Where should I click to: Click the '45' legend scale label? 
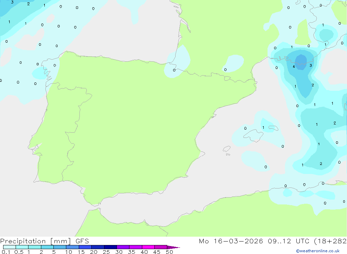point(157,252)
